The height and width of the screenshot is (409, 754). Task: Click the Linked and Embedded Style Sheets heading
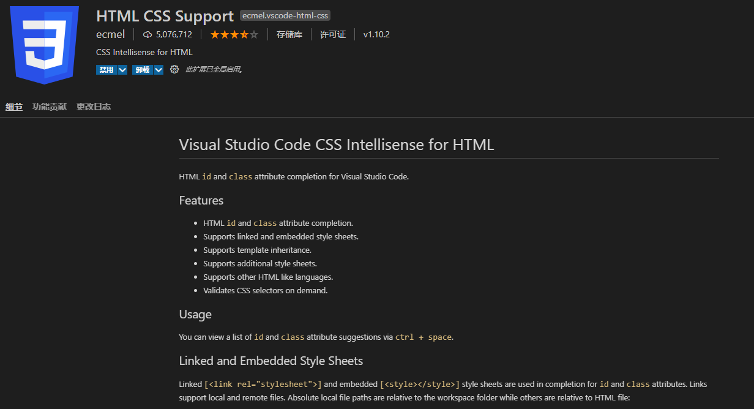pos(271,361)
